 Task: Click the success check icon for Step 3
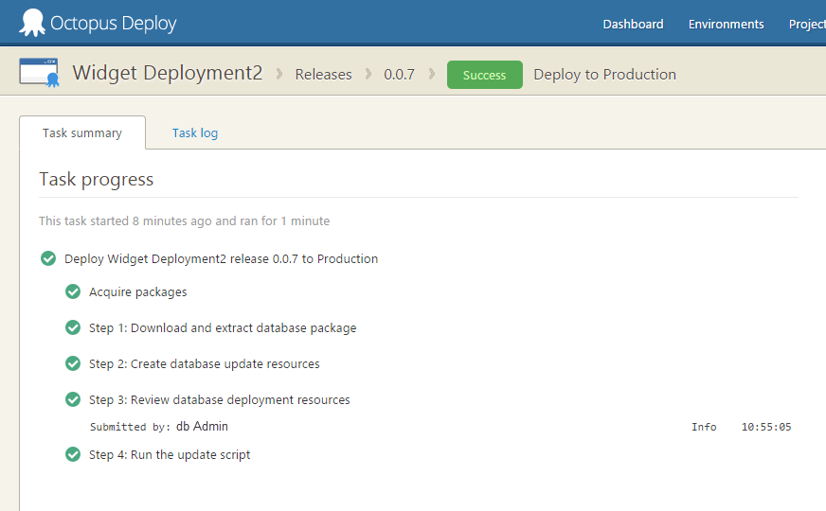coord(73,399)
